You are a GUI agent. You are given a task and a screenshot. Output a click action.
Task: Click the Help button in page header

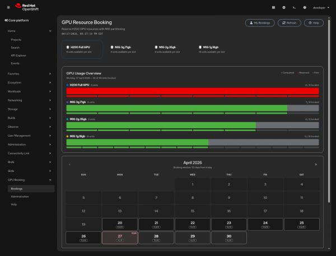(x=314, y=23)
